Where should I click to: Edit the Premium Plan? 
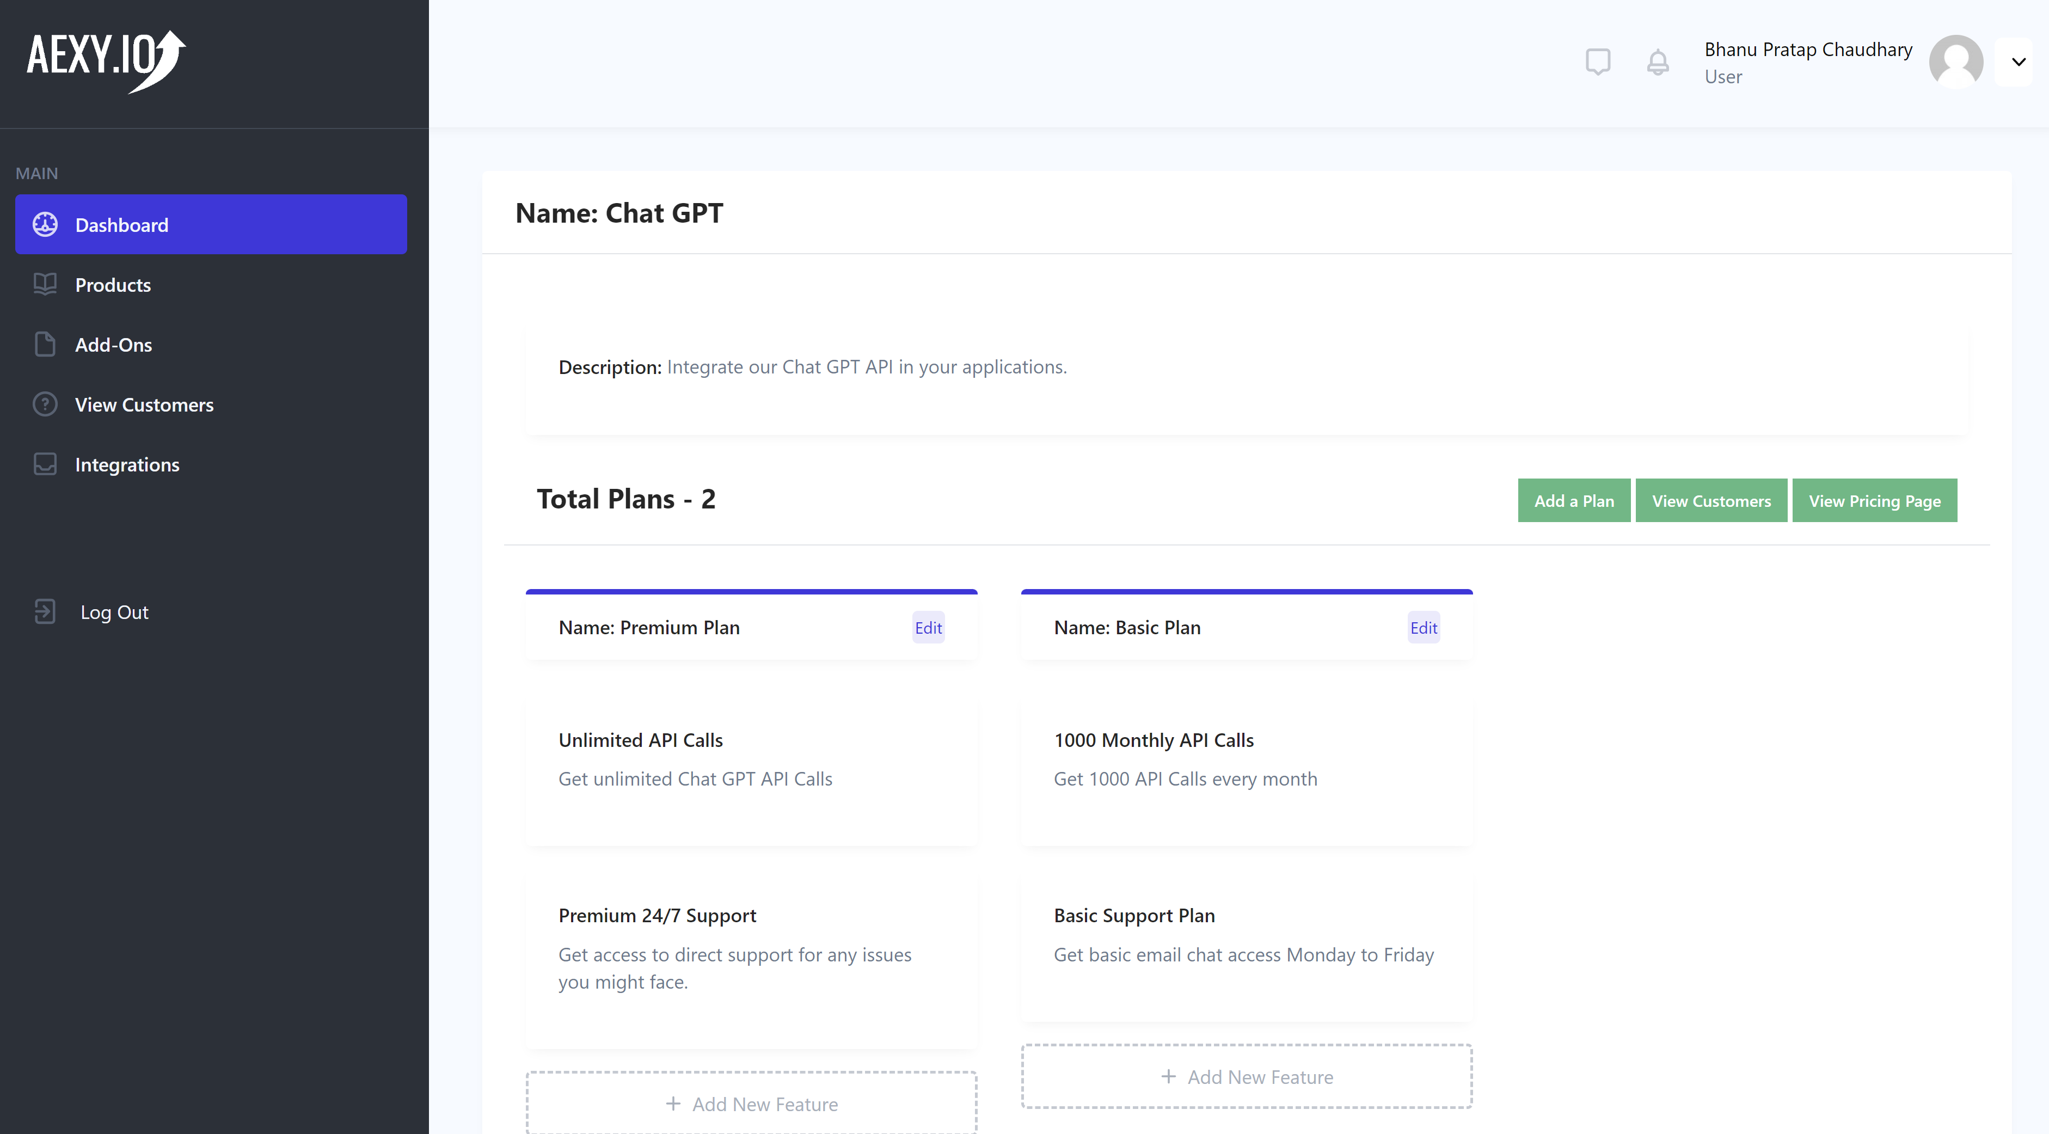pos(928,628)
